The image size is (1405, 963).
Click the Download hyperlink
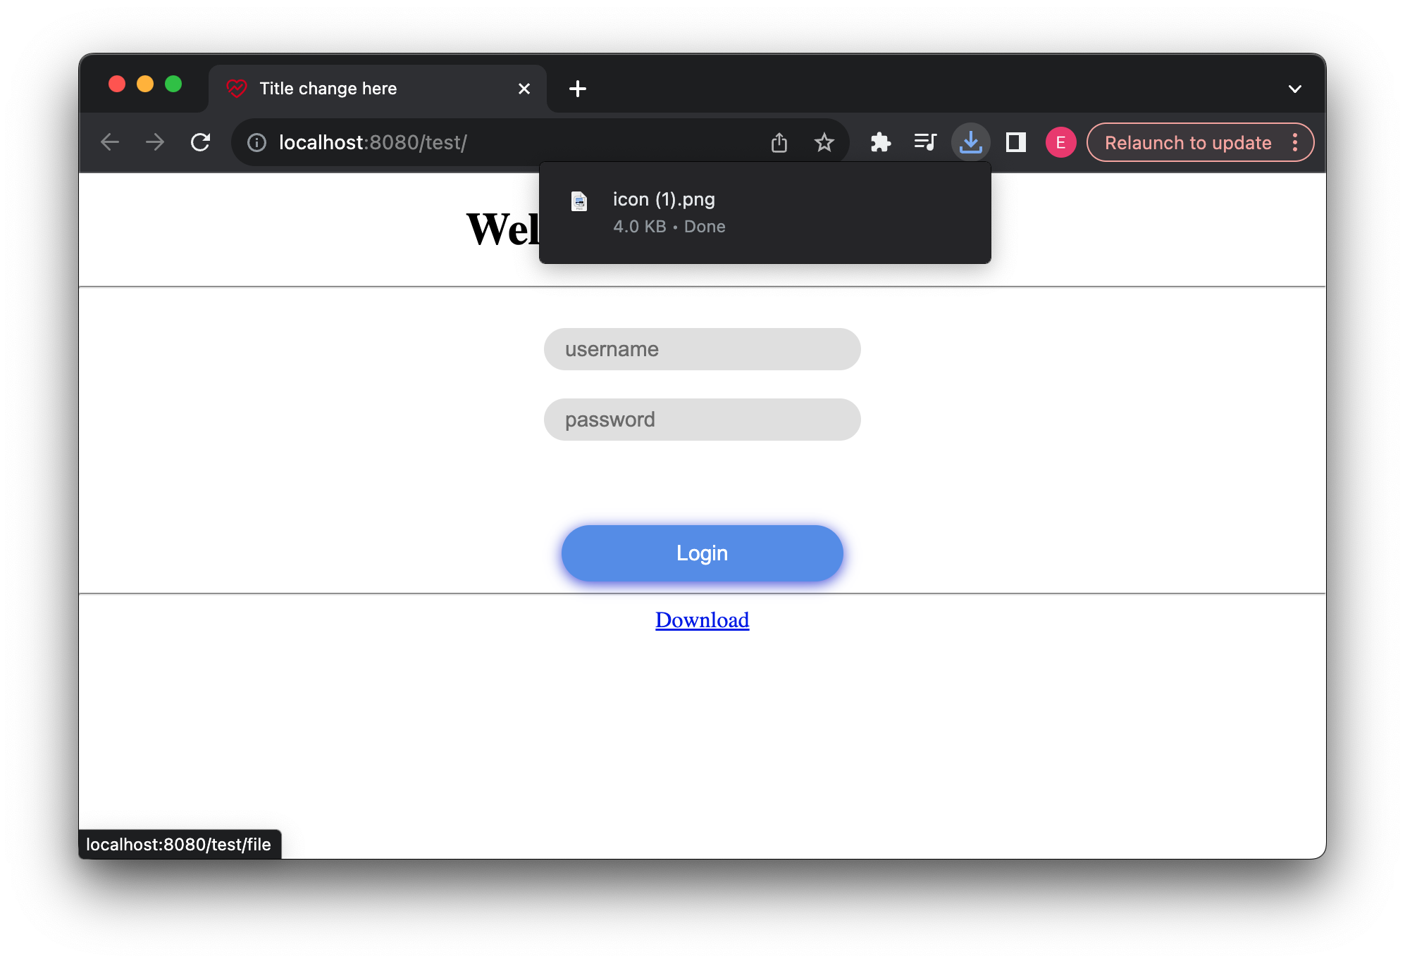pyautogui.click(x=701, y=619)
